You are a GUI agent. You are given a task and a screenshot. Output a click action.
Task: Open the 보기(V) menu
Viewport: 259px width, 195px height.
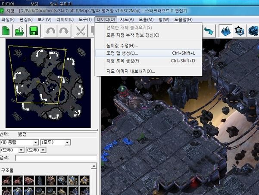44,19
